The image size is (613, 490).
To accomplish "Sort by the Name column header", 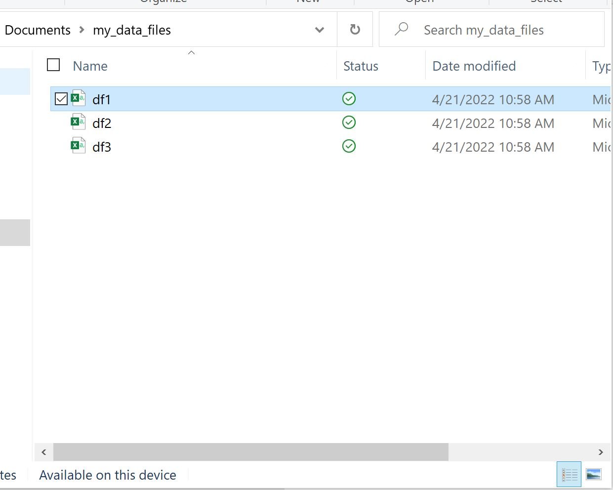I will (x=90, y=66).
